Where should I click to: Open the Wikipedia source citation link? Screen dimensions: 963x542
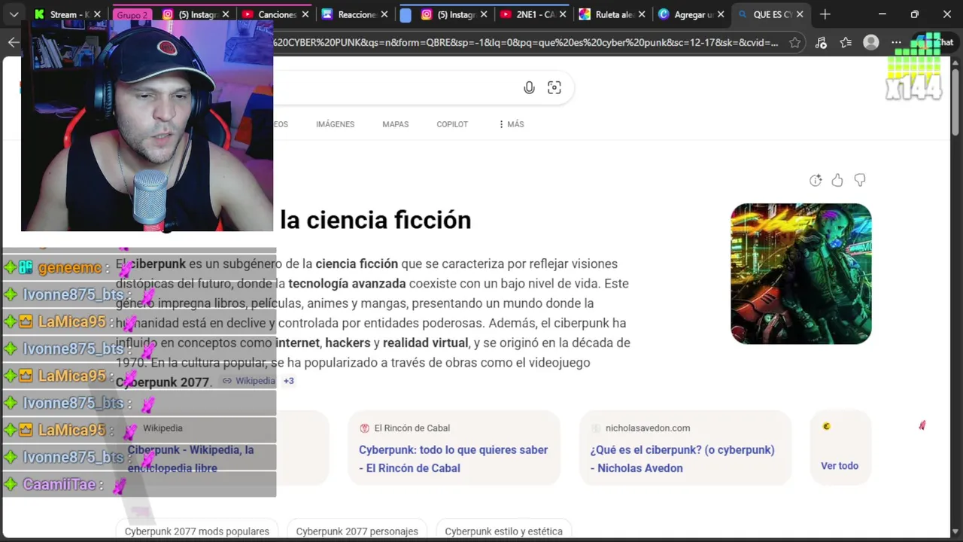click(248, 381)
